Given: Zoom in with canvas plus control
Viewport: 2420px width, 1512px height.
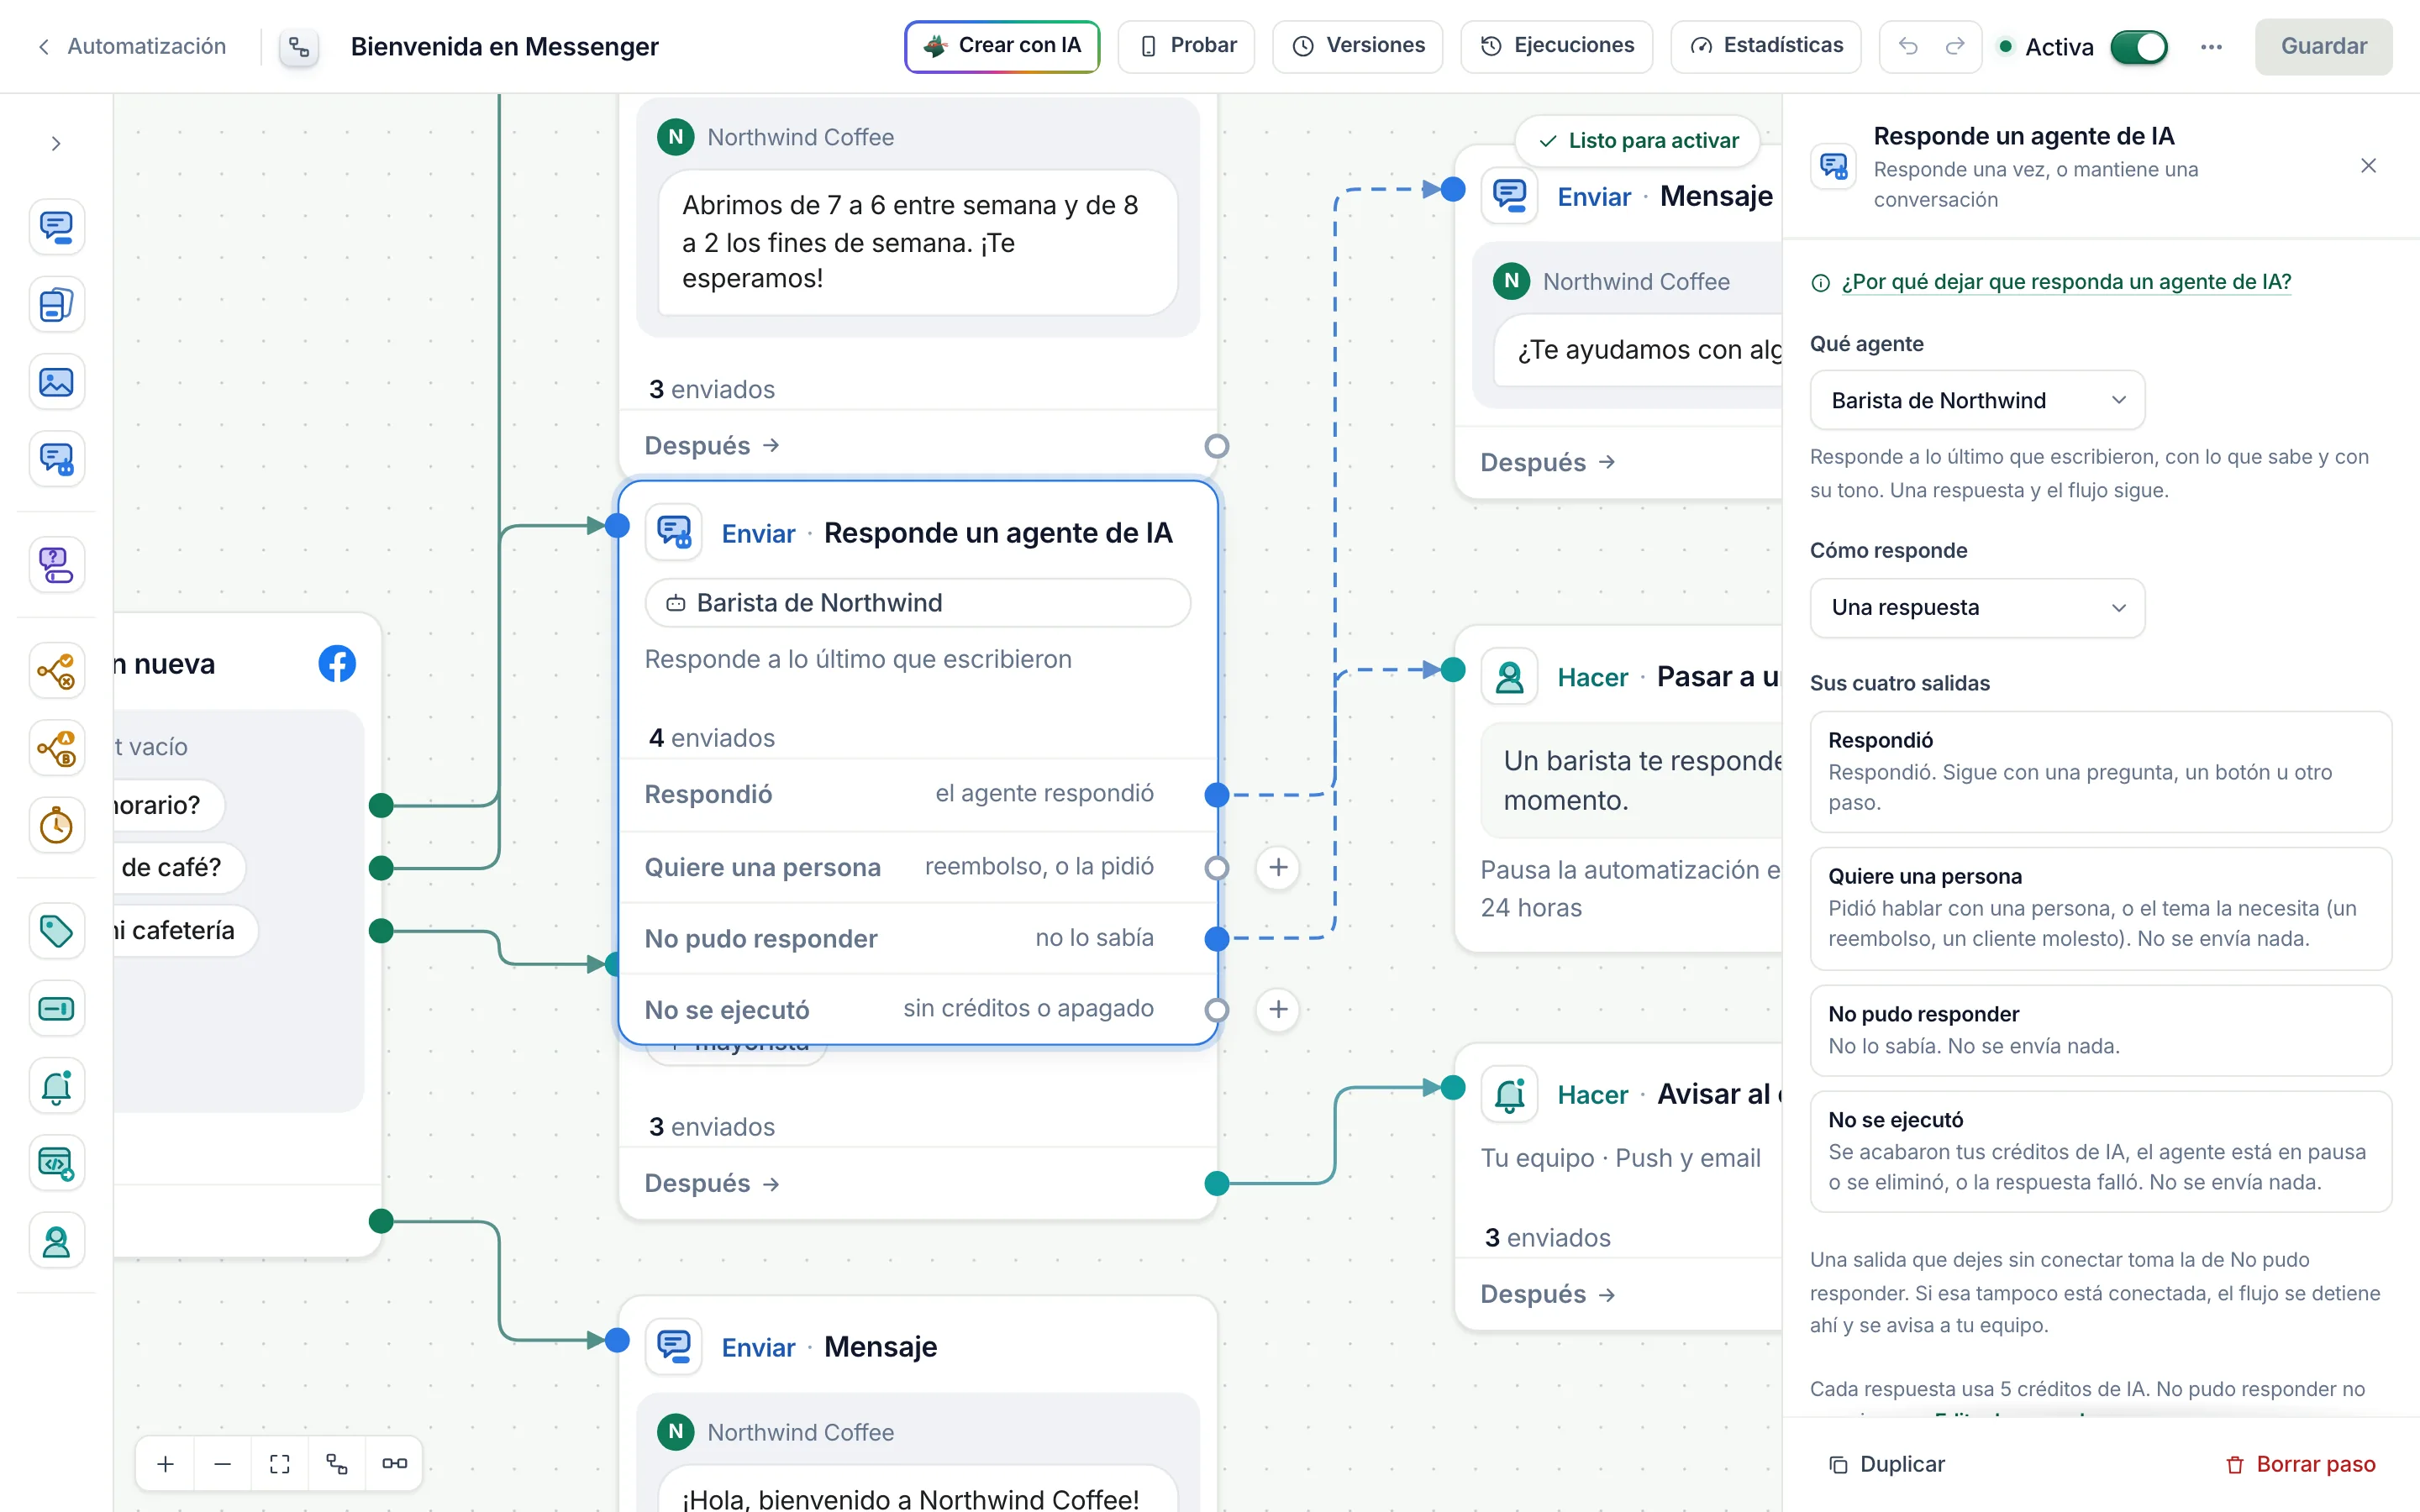Looking at the screenshot, I should coord(166,1464).
